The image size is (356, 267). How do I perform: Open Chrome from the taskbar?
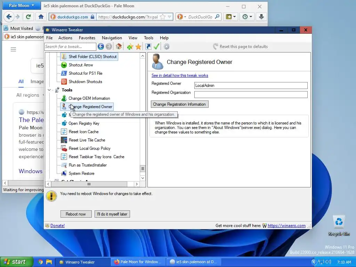click(40, 262)
